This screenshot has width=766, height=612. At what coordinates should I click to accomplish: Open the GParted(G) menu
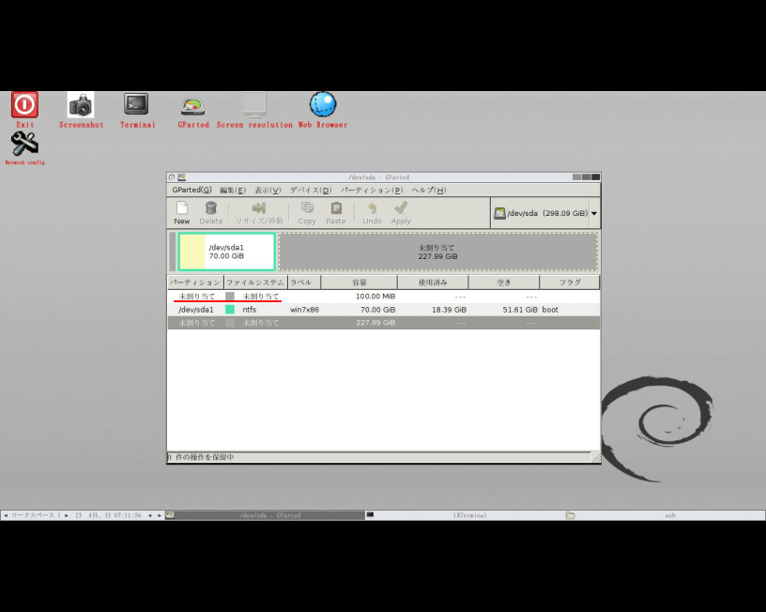click(x=192, y=190)
